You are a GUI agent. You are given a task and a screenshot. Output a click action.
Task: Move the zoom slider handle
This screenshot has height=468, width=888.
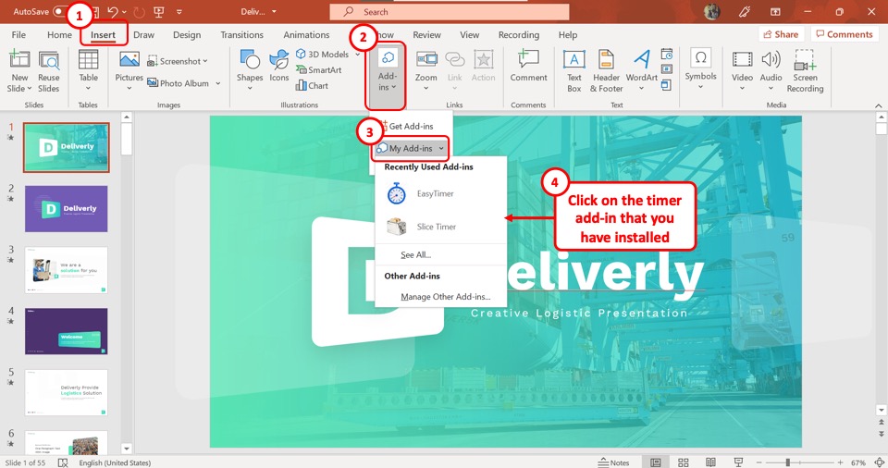pos(788,462)
